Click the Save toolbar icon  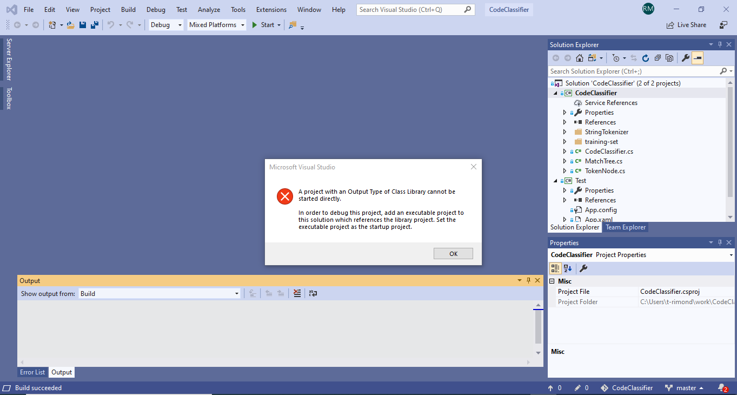[x=83, y=25]
